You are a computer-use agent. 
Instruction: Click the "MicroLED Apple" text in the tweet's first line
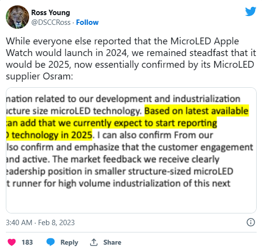click(x=205, y=41)
